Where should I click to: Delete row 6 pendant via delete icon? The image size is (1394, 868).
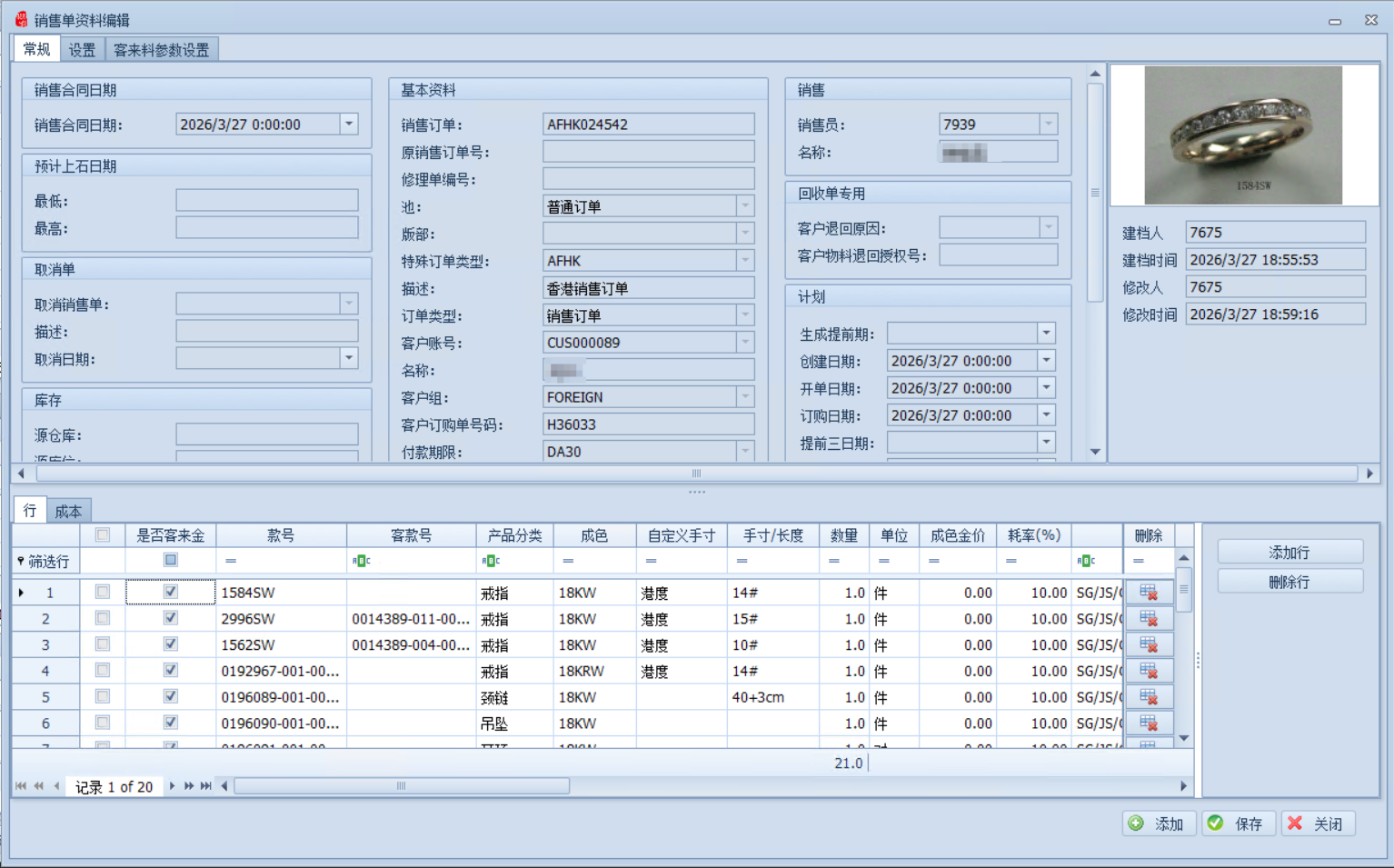[x=1149, y=723]
